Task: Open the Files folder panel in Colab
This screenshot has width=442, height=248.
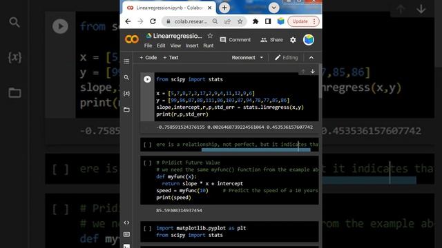Action: (126, 110)
